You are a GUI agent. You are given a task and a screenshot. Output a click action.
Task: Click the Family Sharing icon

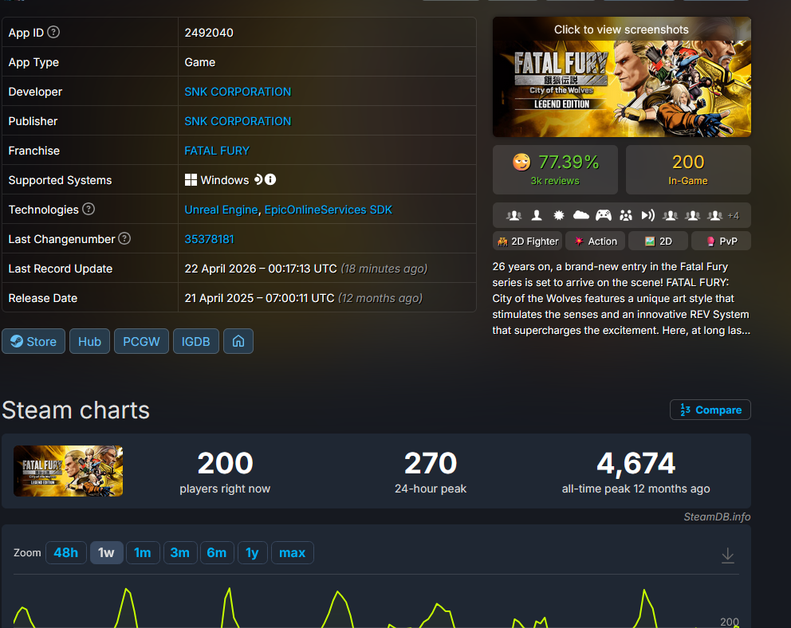pyautogui.click(x=625, y=216)
